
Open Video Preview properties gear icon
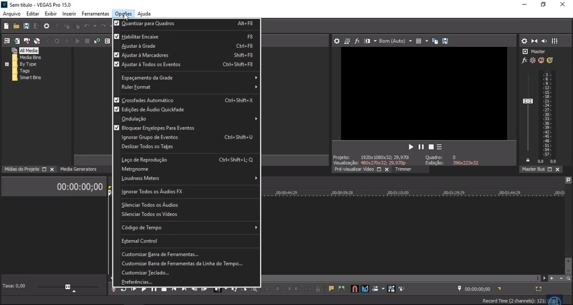337,41
